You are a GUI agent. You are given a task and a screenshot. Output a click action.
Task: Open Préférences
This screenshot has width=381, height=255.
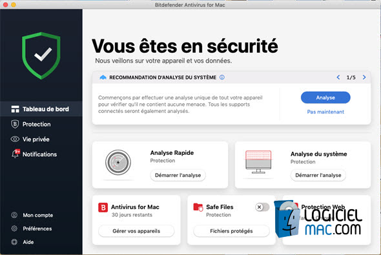[37, 229]
